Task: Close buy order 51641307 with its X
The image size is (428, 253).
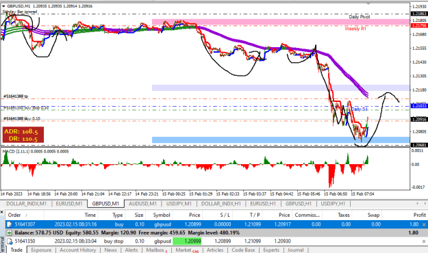Action: tap(424, 225)
